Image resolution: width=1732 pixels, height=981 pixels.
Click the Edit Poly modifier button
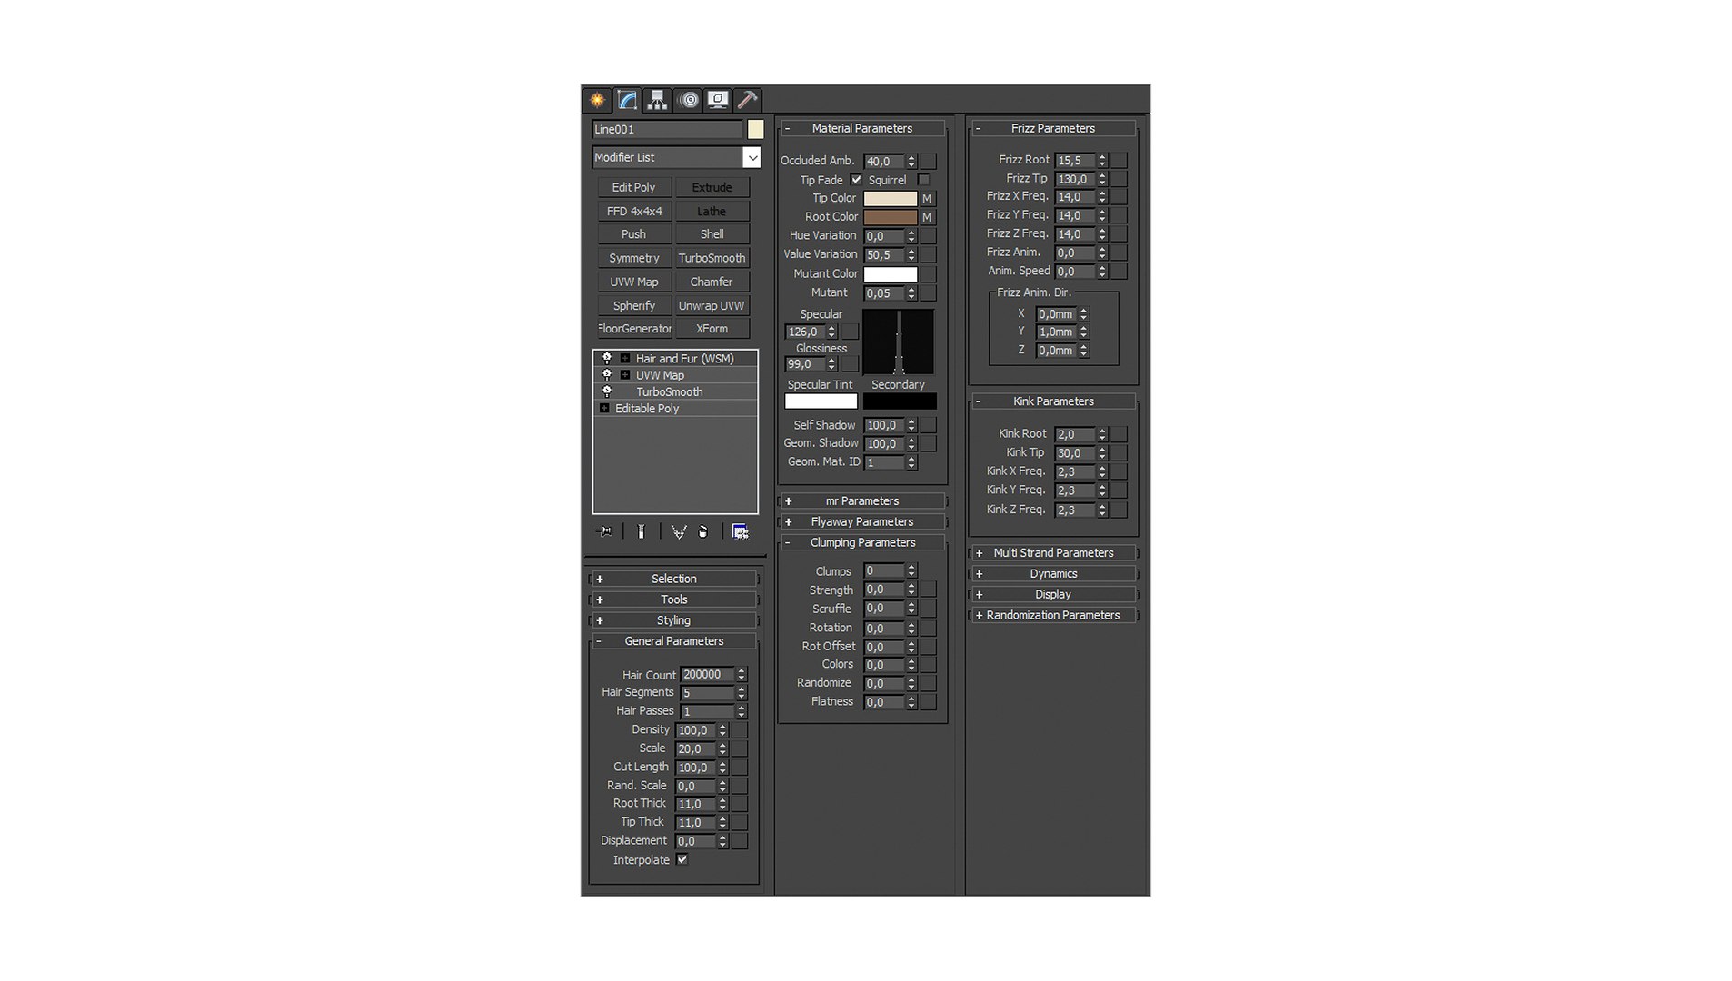point(633,187)
